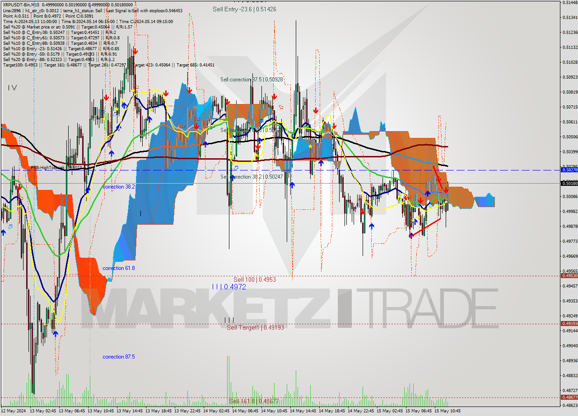The height and width of the screenshot is (416, 578).
Task: Click the '15 May 10:45' time axis label
Action: tap(447, 411)
